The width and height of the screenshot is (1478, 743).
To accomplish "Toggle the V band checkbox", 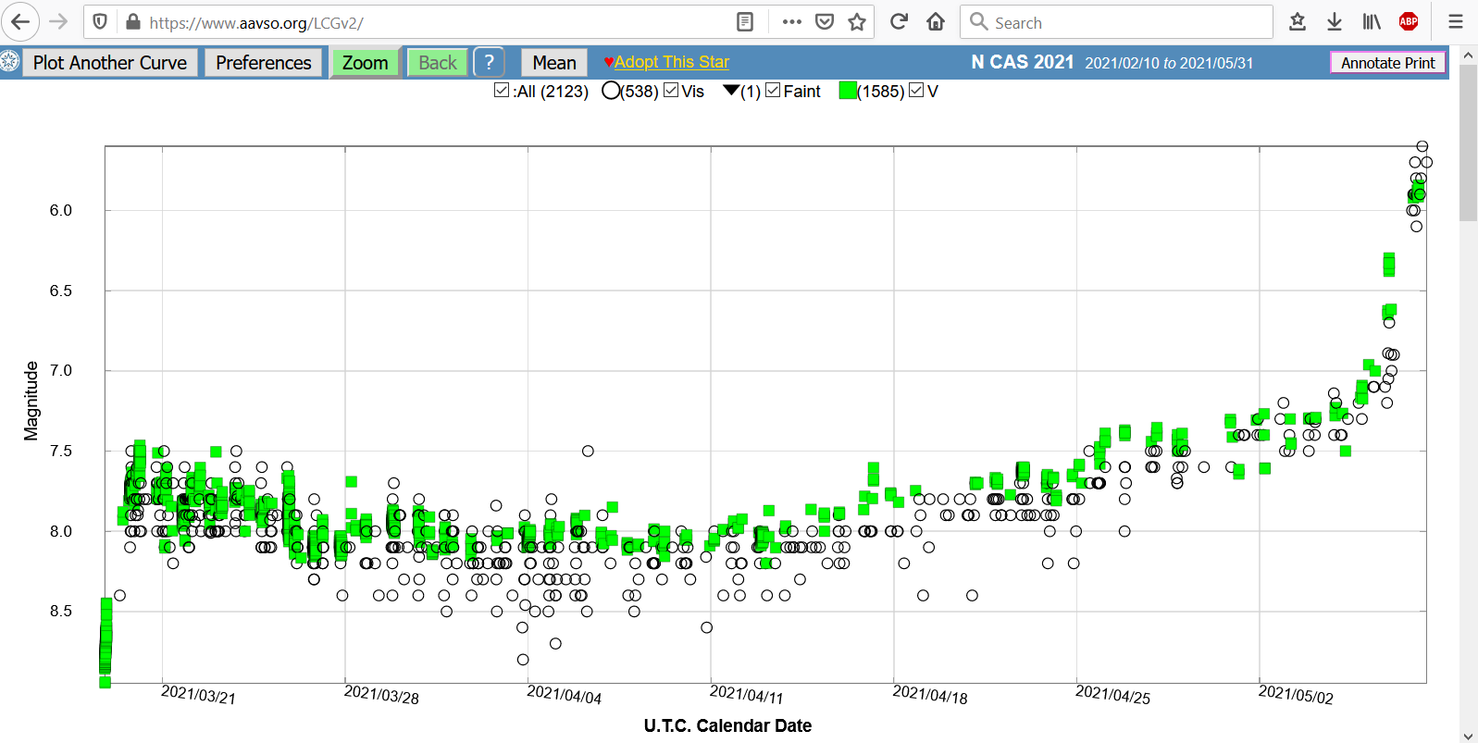I will pyautogui.click(x=916, y=91).
